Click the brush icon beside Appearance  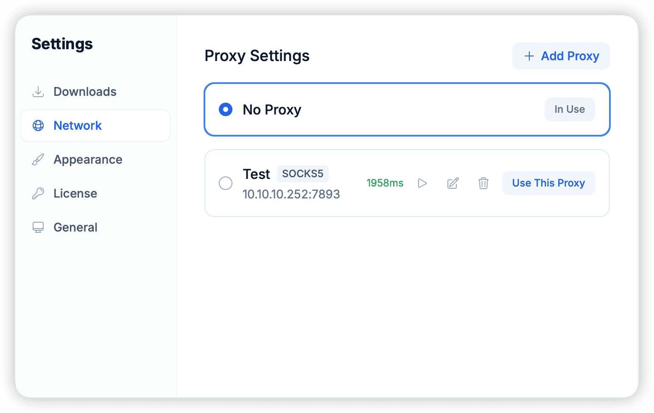38,159
